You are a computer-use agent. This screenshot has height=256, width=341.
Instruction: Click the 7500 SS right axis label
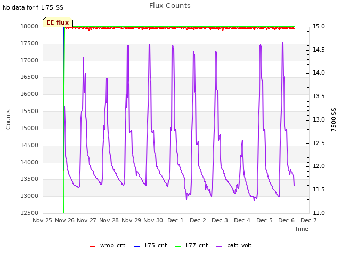334,119
